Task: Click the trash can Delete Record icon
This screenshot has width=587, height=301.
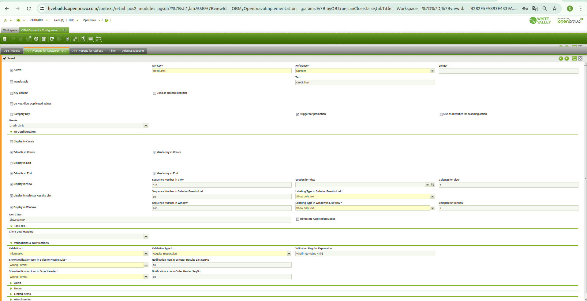Action: point(44,39)
